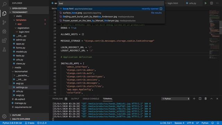222x125 pixels.
Task: Open the Explorer view icon
Action: 4,13
